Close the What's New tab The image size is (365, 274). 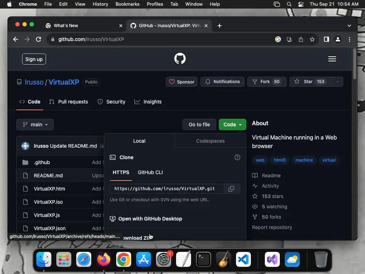tap(121, 26)
